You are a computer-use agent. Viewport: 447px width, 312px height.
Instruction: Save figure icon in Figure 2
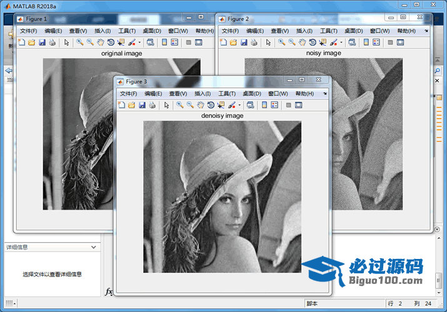(x=244, y=42)
